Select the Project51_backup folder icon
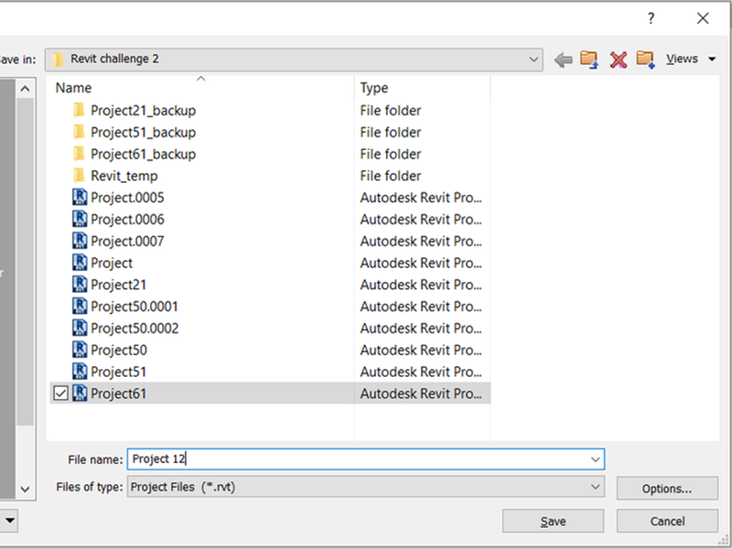 pyautogui.click(x=79, y=132)
